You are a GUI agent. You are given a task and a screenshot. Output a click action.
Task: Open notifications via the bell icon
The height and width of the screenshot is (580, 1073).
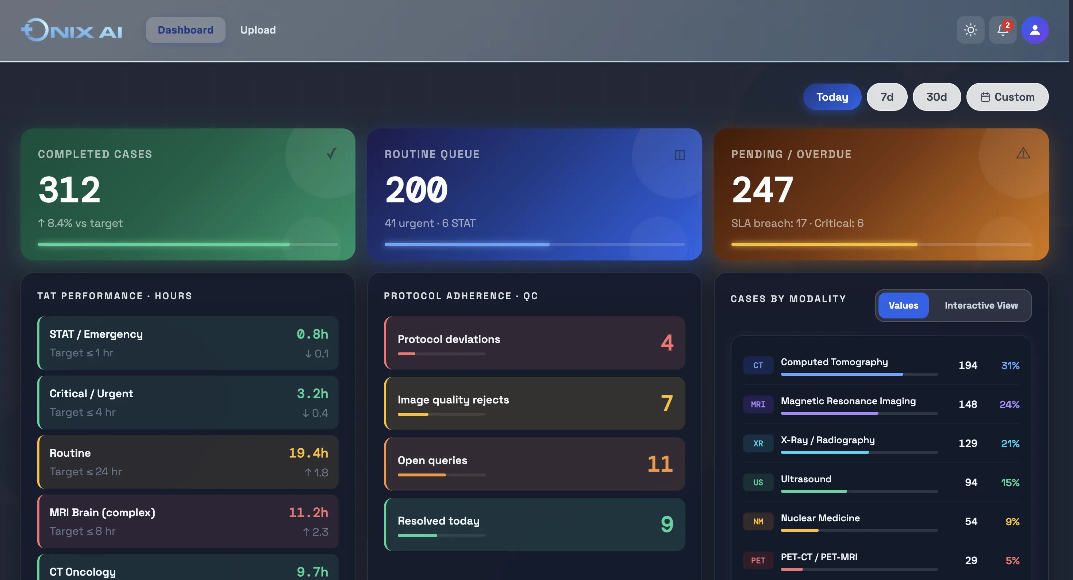coord(1002,30)
